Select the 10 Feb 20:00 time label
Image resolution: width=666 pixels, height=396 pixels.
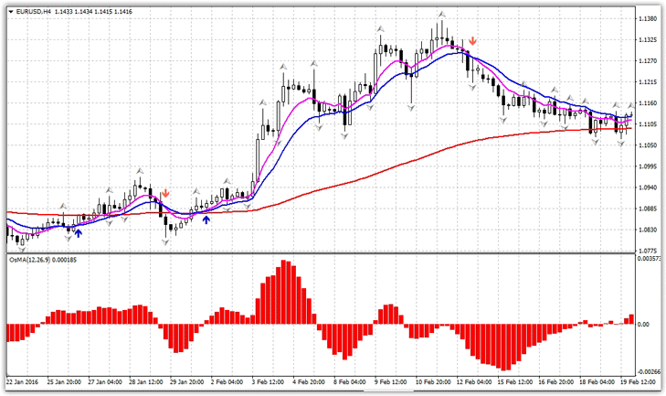[431, 380]
